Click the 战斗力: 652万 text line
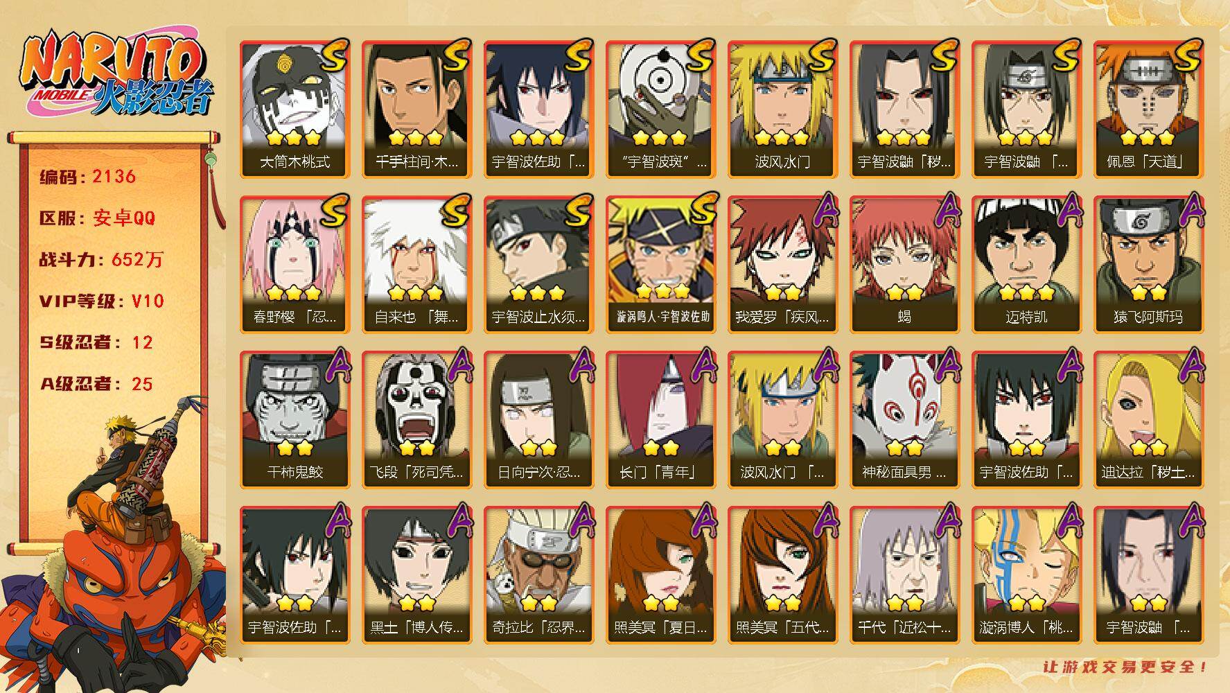1230x693 pixels. tap(102, 260)
